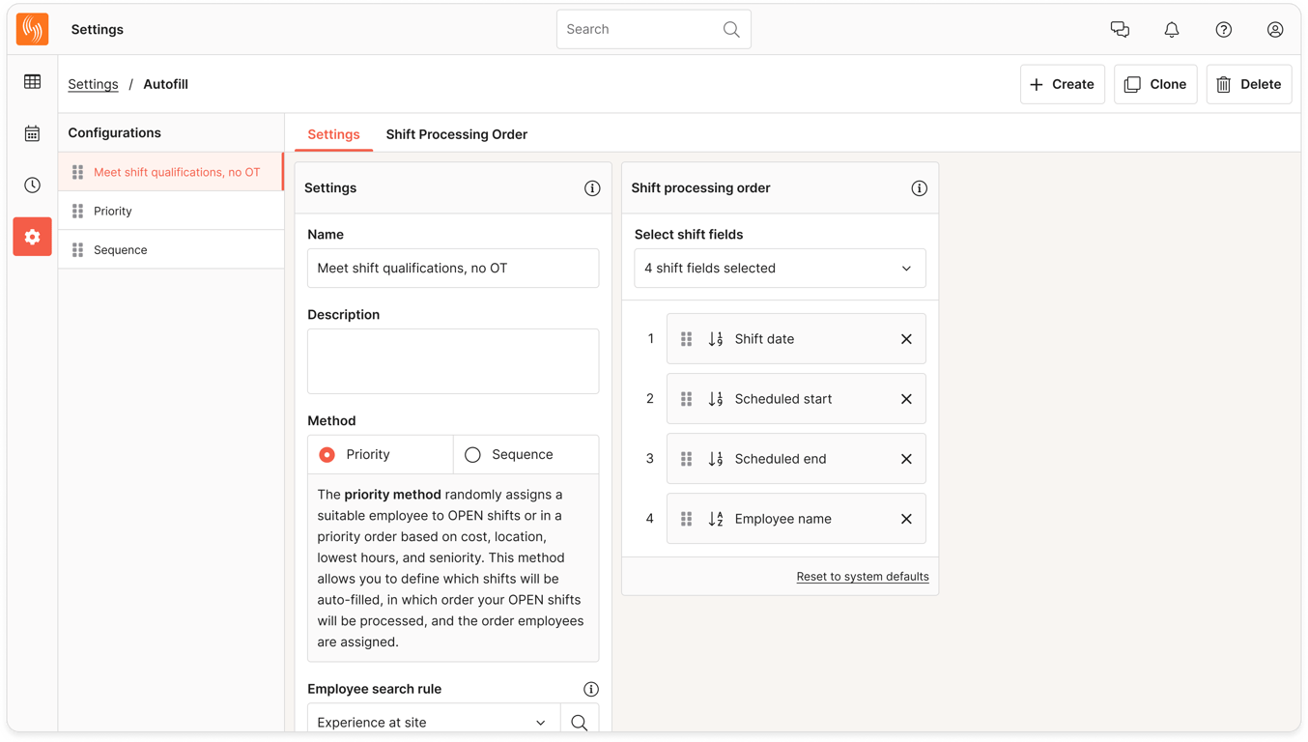Select the Priority configuration row
Viewport: 1308px width, 742px height.
tap(171, 211)
